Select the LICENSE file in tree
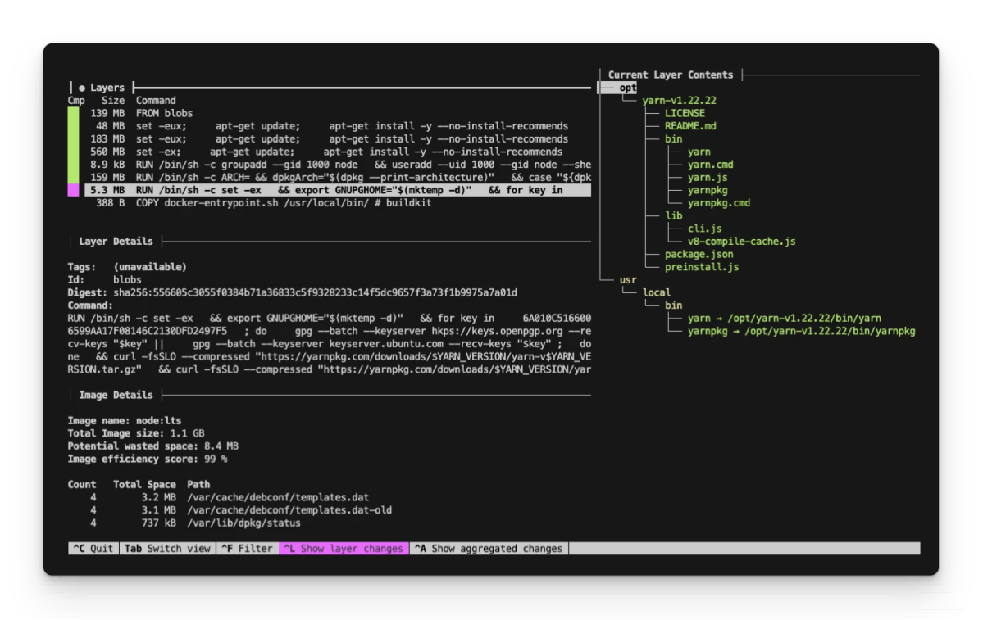 (685, 113)
